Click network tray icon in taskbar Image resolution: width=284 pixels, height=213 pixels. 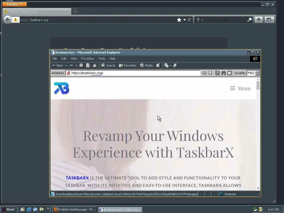[x=255, y=209]
